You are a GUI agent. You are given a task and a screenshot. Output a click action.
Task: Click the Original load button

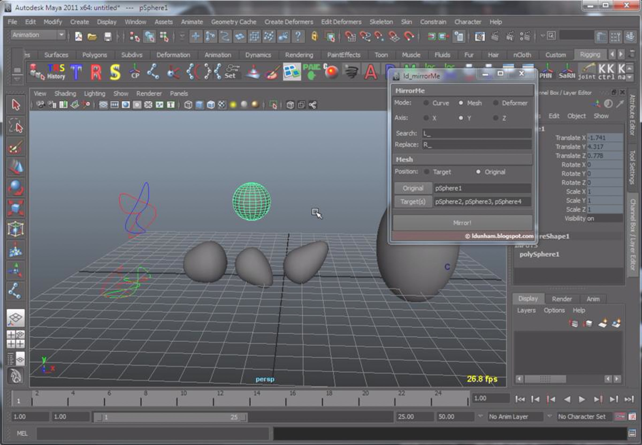pos(413,188)
